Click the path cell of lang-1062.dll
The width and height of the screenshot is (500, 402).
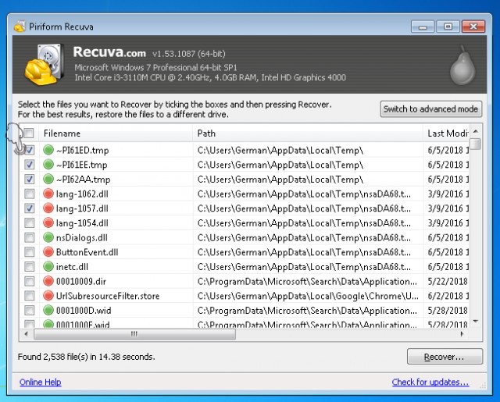coord(304,194)
